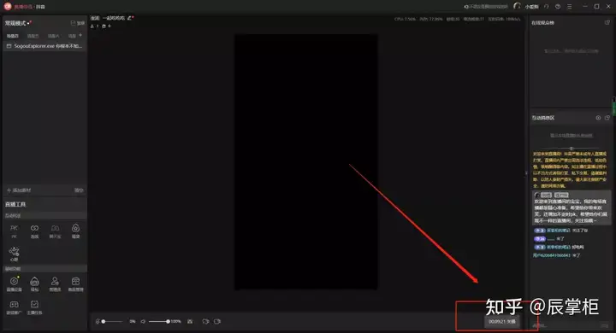
Task: Click the clear all sources button (清空)
Action: click(79, 190)
